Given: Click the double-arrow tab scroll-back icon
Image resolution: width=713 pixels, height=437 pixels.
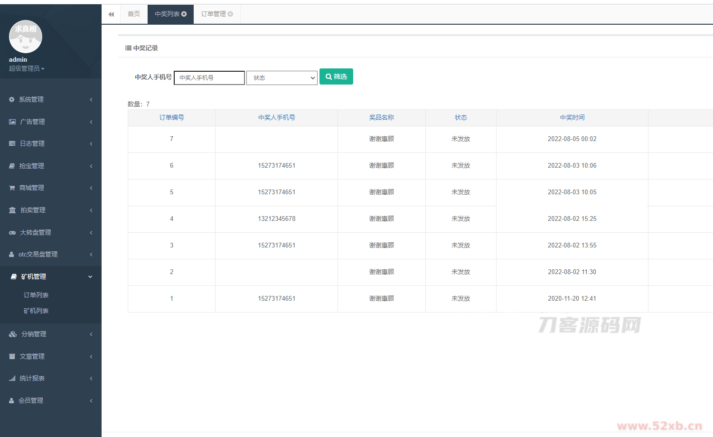Looking at the screenshot, I should (x=111, y=14).
